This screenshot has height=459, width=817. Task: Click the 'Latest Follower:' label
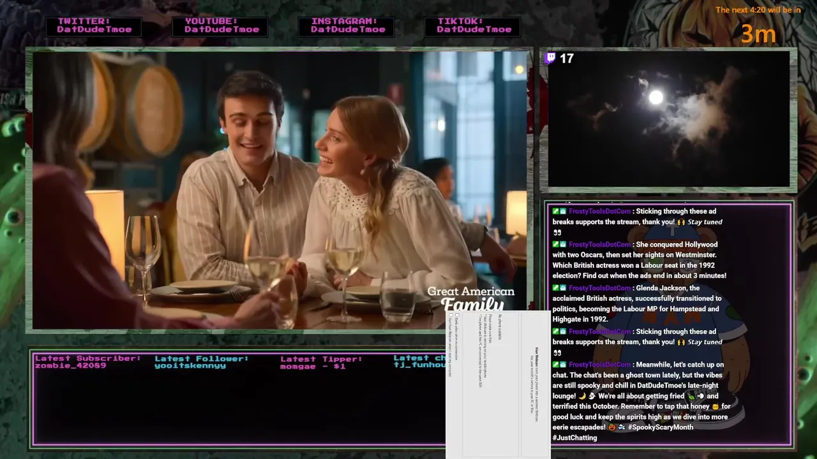point(203,358)
